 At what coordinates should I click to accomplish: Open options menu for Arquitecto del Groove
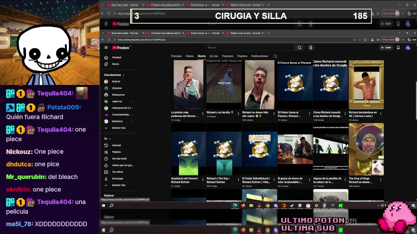(x=203, y=180)
